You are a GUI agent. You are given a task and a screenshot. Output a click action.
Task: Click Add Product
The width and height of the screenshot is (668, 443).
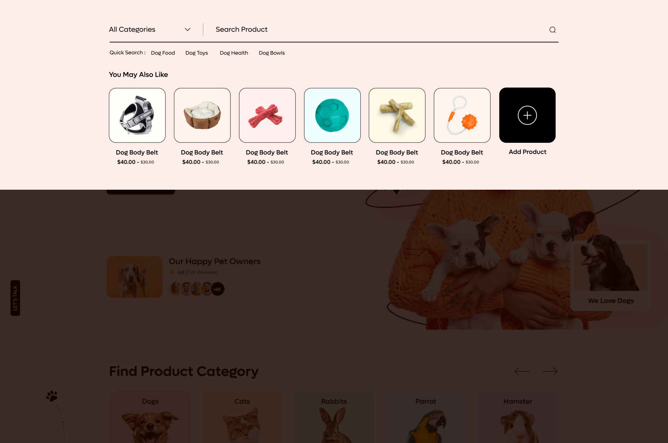click(527, 152)
